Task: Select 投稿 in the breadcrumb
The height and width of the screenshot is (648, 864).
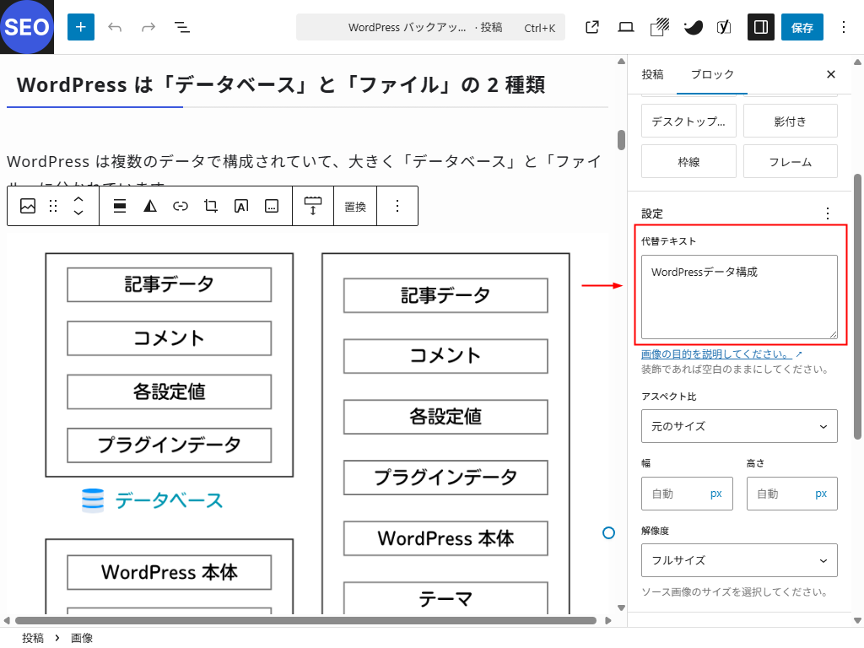Action: (33, 638)
